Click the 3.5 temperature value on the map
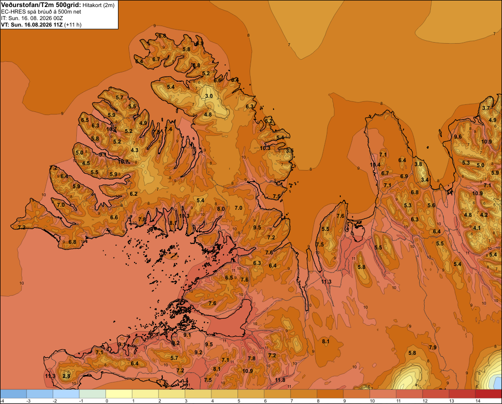502x404 pixels. point(290,151)
